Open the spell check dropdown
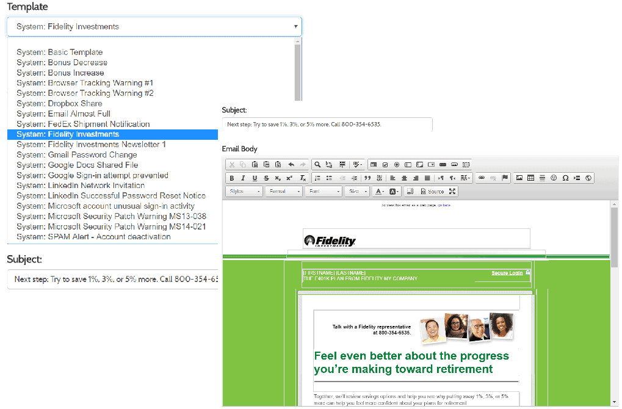 [x=358, y=165]
